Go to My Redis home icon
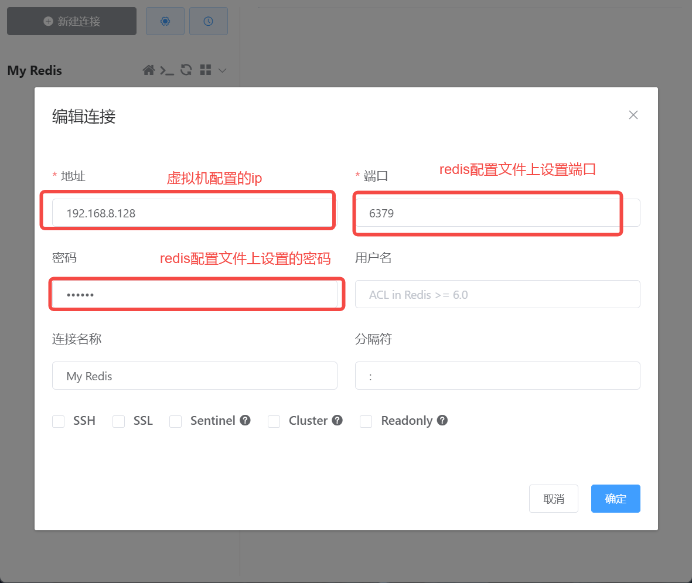Viewport: 692px width, 583px height. click(x=149, y=70)
